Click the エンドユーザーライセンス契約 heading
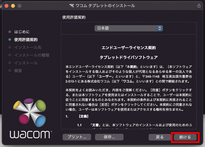This screenshot has height=147, width=205. click(128, 48)
